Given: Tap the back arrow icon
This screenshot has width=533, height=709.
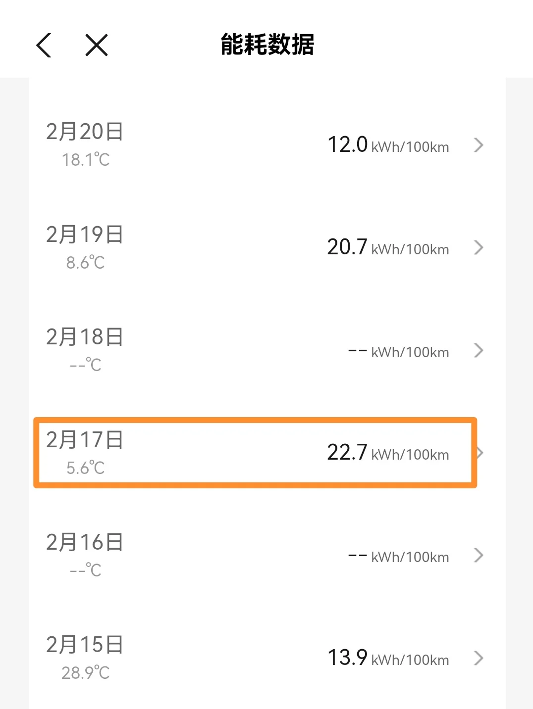Looking at the screenshot, I should [44, 46].
